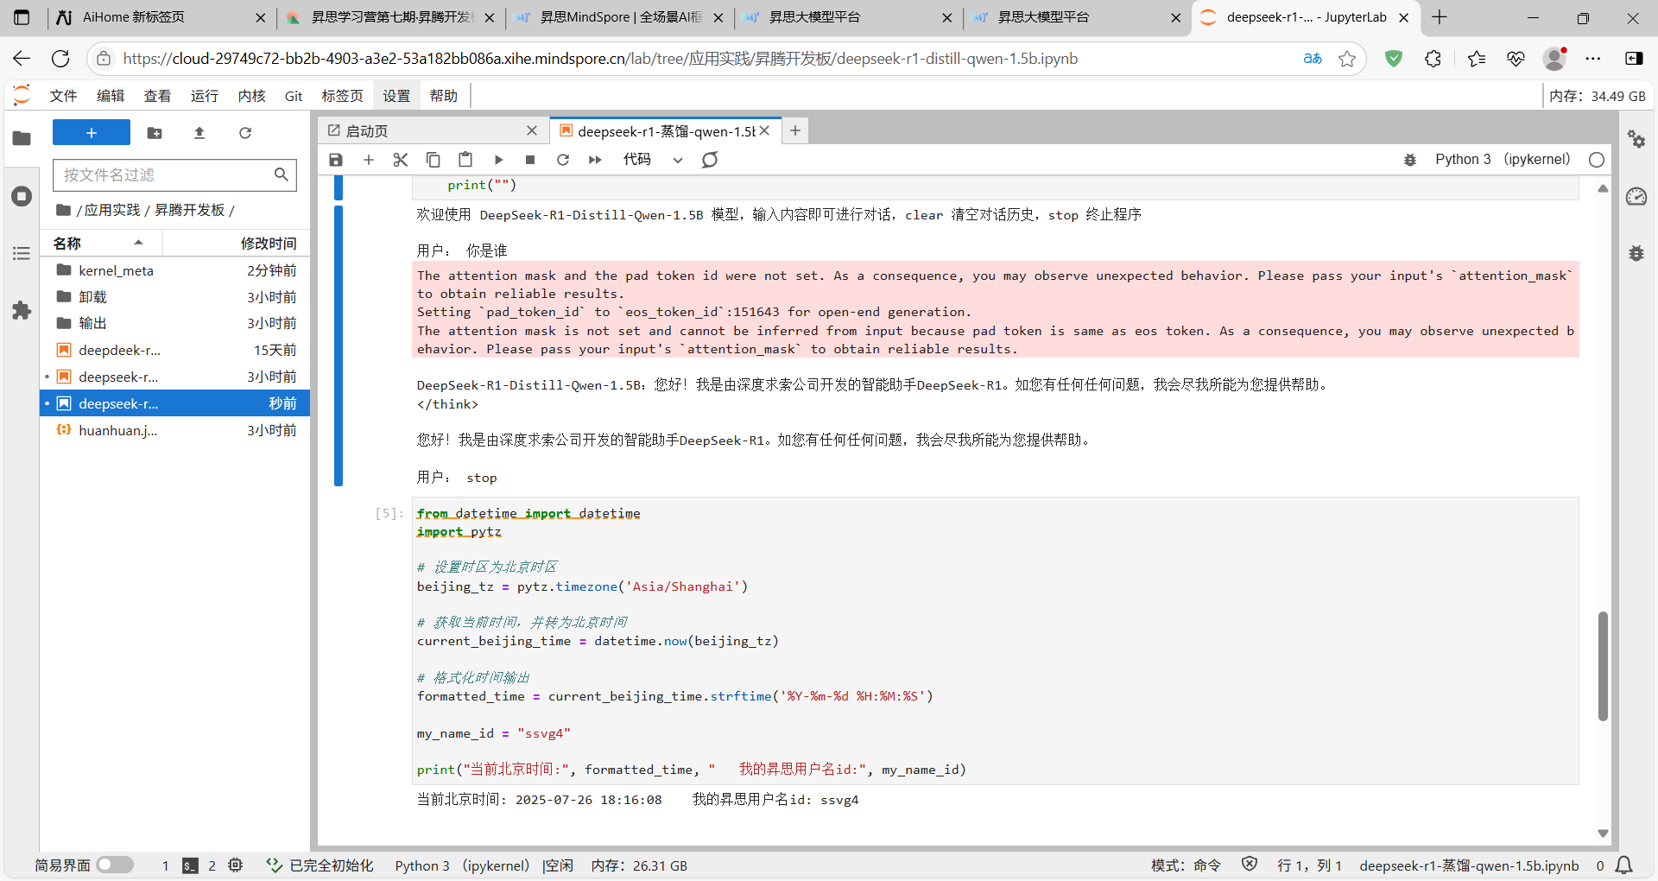Refresh the file browser list
This screenshot has width=1658, height=881.
pyautogui.click(x=245, y=133)
